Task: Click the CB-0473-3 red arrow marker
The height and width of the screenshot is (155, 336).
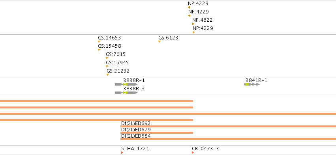Action: click(x=193, y=153)
